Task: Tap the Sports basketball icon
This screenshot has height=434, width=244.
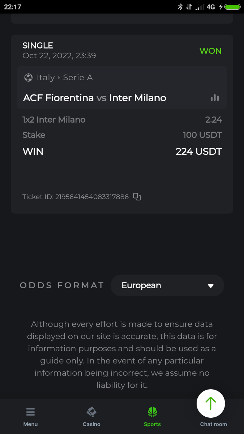Action: [153, 412]
